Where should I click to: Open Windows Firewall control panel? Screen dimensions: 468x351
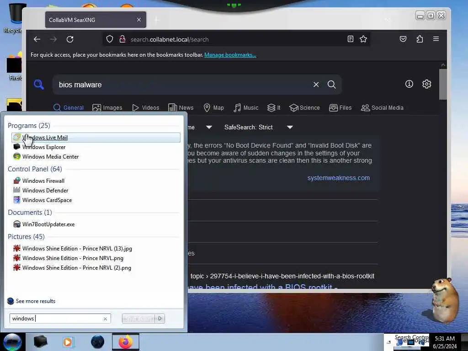[96, 181]
